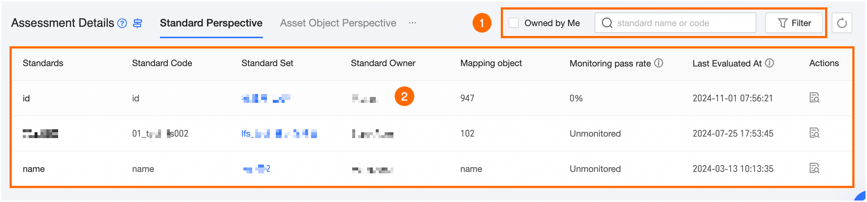Click the Standards cell in the name row
This screenshot has height=202, width=867.
pos(34,169)
